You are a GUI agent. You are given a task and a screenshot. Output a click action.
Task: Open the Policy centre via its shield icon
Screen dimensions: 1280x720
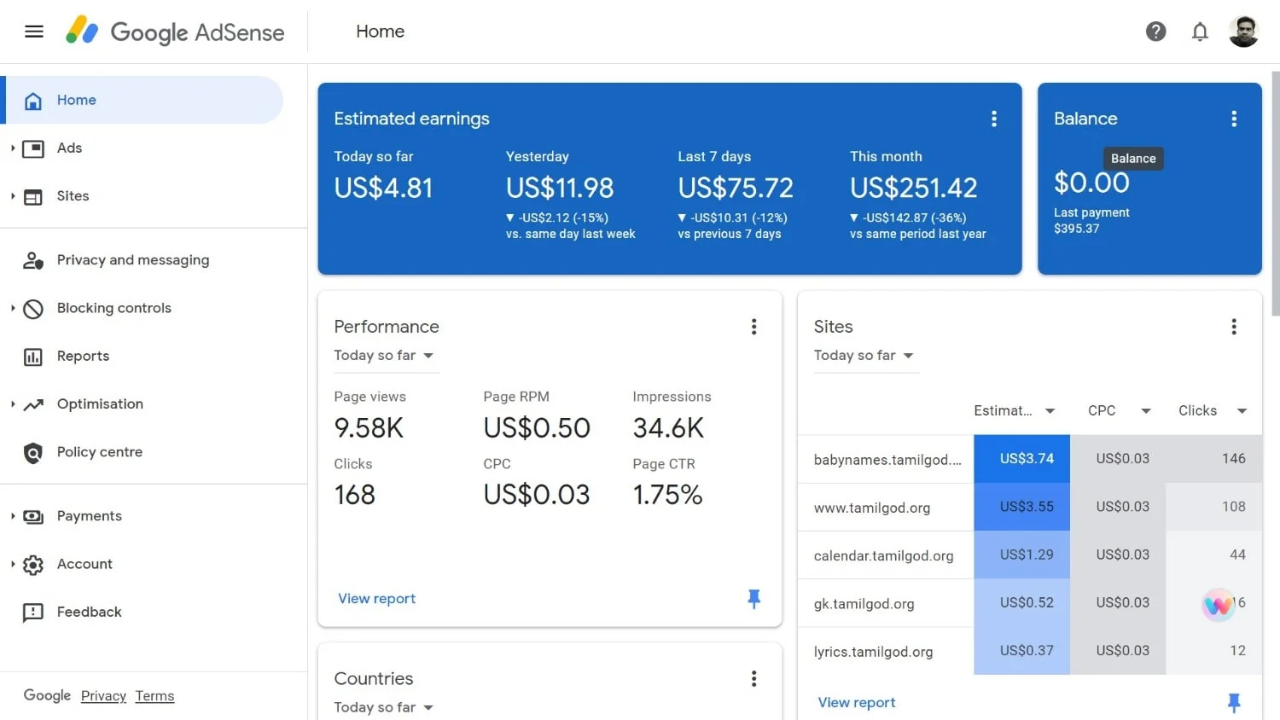(32, 452)
